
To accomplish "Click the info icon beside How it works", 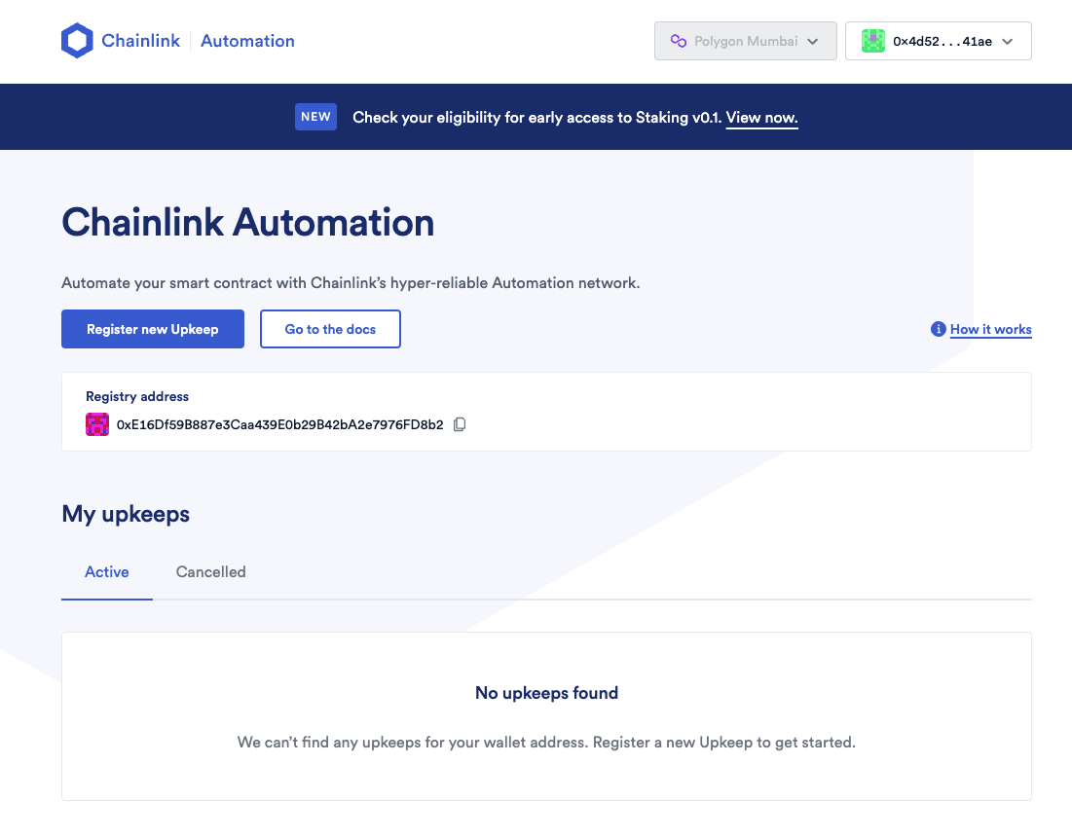I will pos(939,329).
